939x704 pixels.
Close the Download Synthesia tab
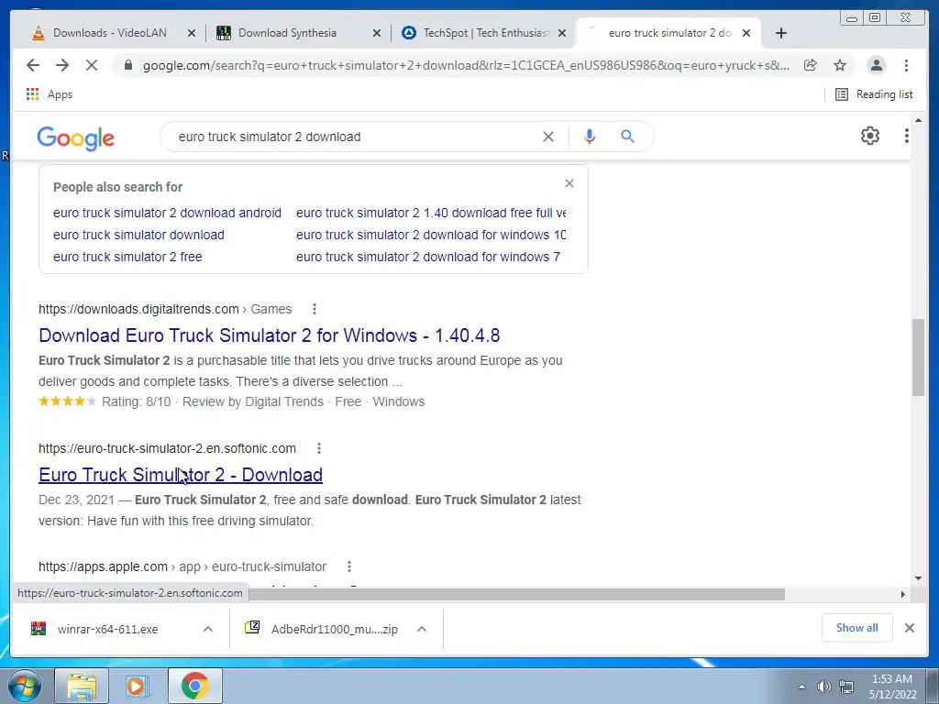tap(377, 33)
